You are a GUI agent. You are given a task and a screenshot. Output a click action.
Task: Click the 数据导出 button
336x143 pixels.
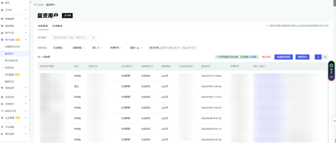point(302,57)
